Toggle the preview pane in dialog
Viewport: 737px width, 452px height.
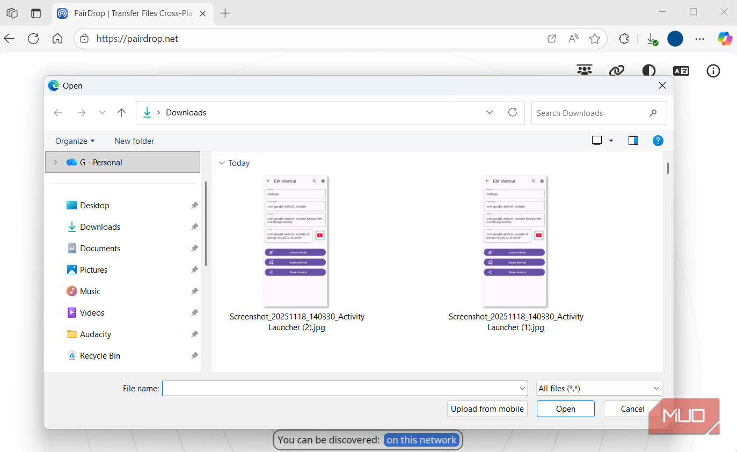(633, 141)
